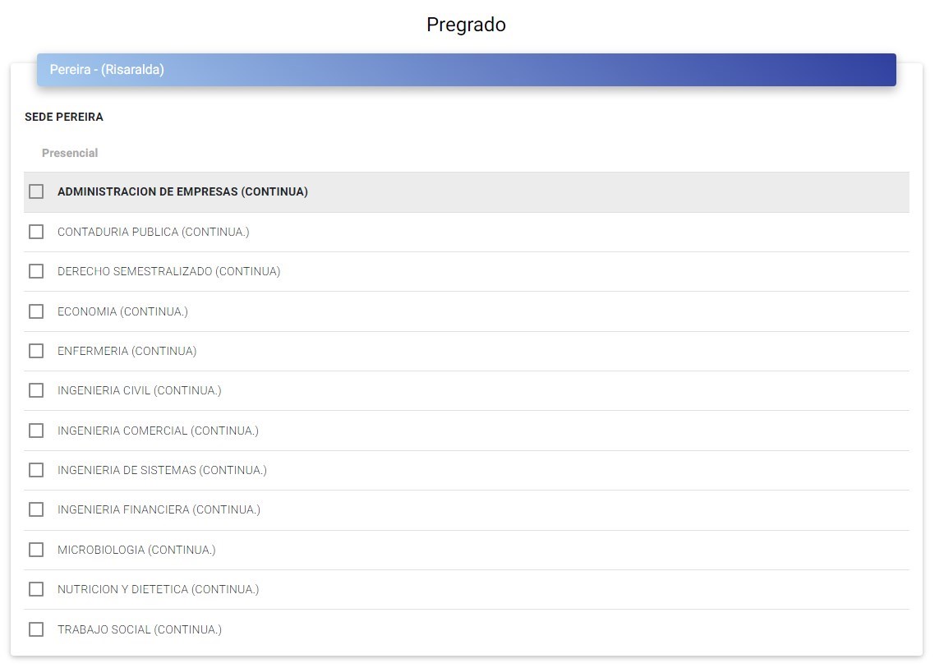Tick the Derecho Semestralizado checkbox

pyautogui.click(x=36, y=271)
